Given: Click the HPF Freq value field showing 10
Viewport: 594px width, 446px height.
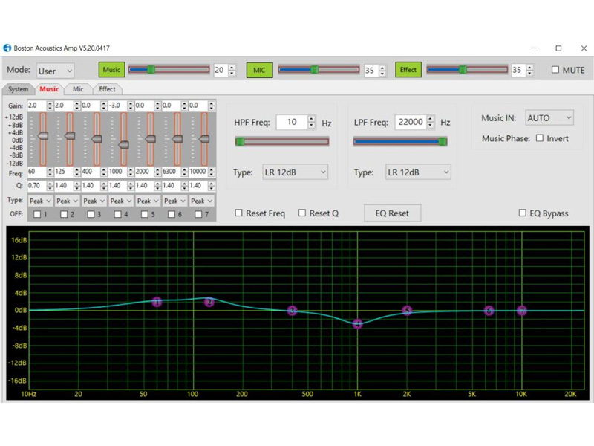Looking at the screenshot, I should point(292,122).
